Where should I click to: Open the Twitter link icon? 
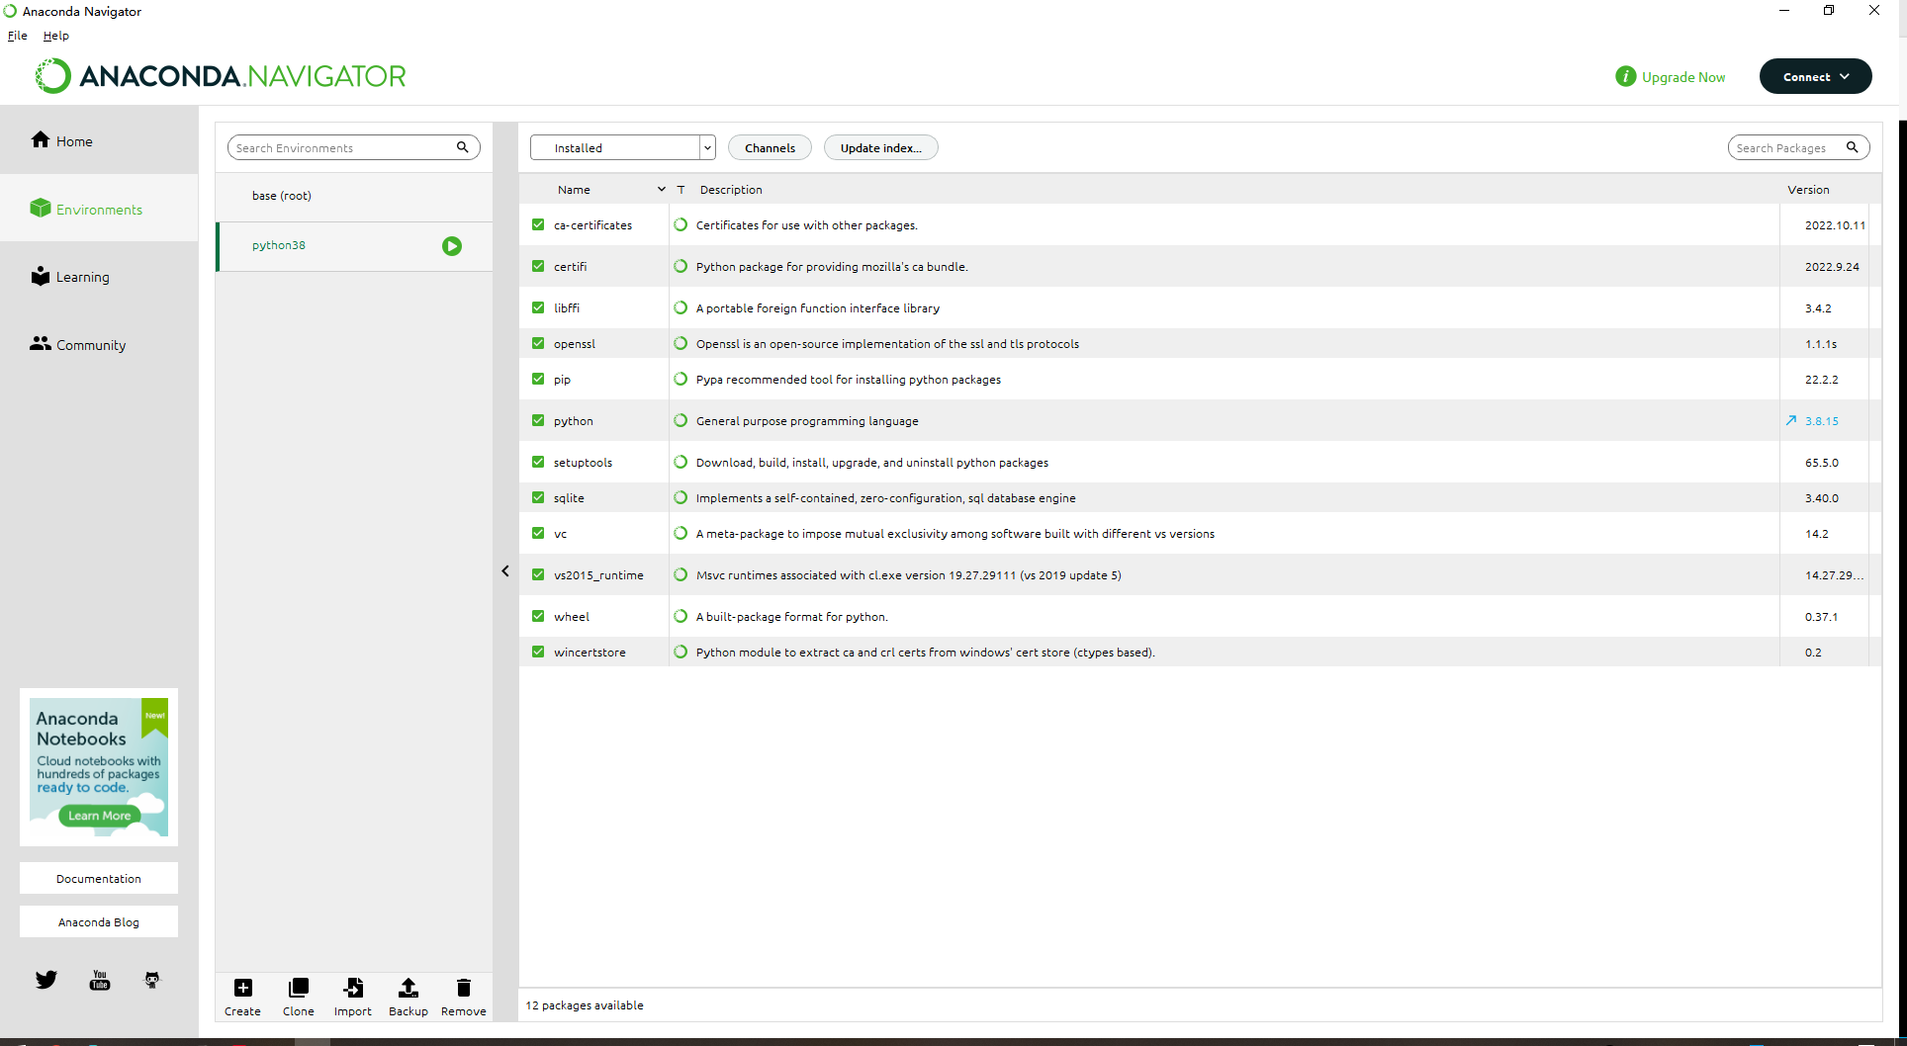(x=46, y=980)
